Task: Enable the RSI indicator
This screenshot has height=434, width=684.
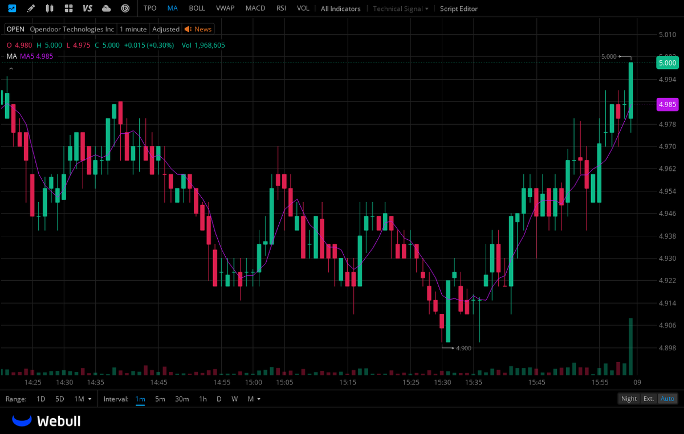Action: click(x=281, y=9)
